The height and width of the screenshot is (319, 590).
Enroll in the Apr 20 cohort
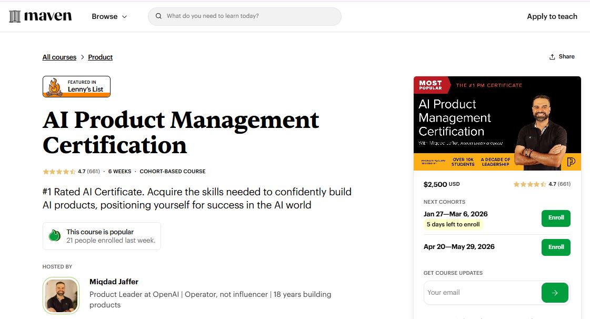click(x=556, y=247)
